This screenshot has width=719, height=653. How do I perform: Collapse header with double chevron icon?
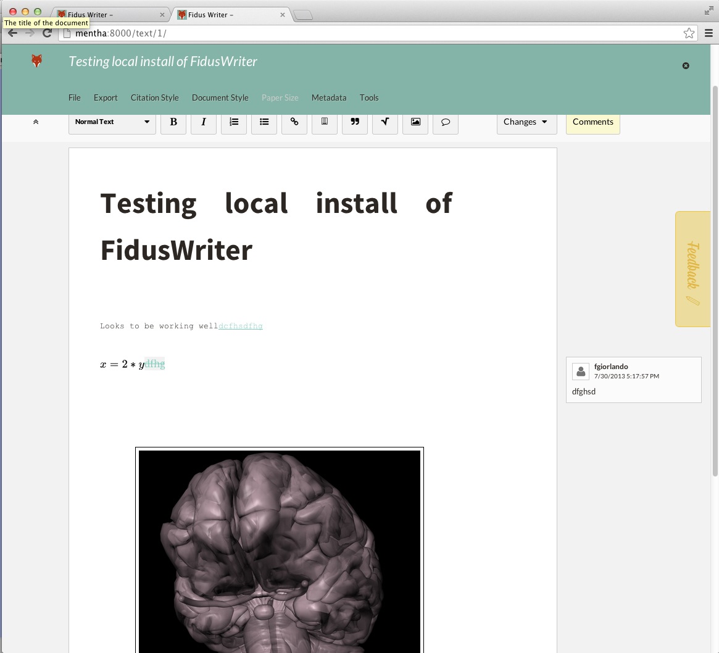coord(36,122)
